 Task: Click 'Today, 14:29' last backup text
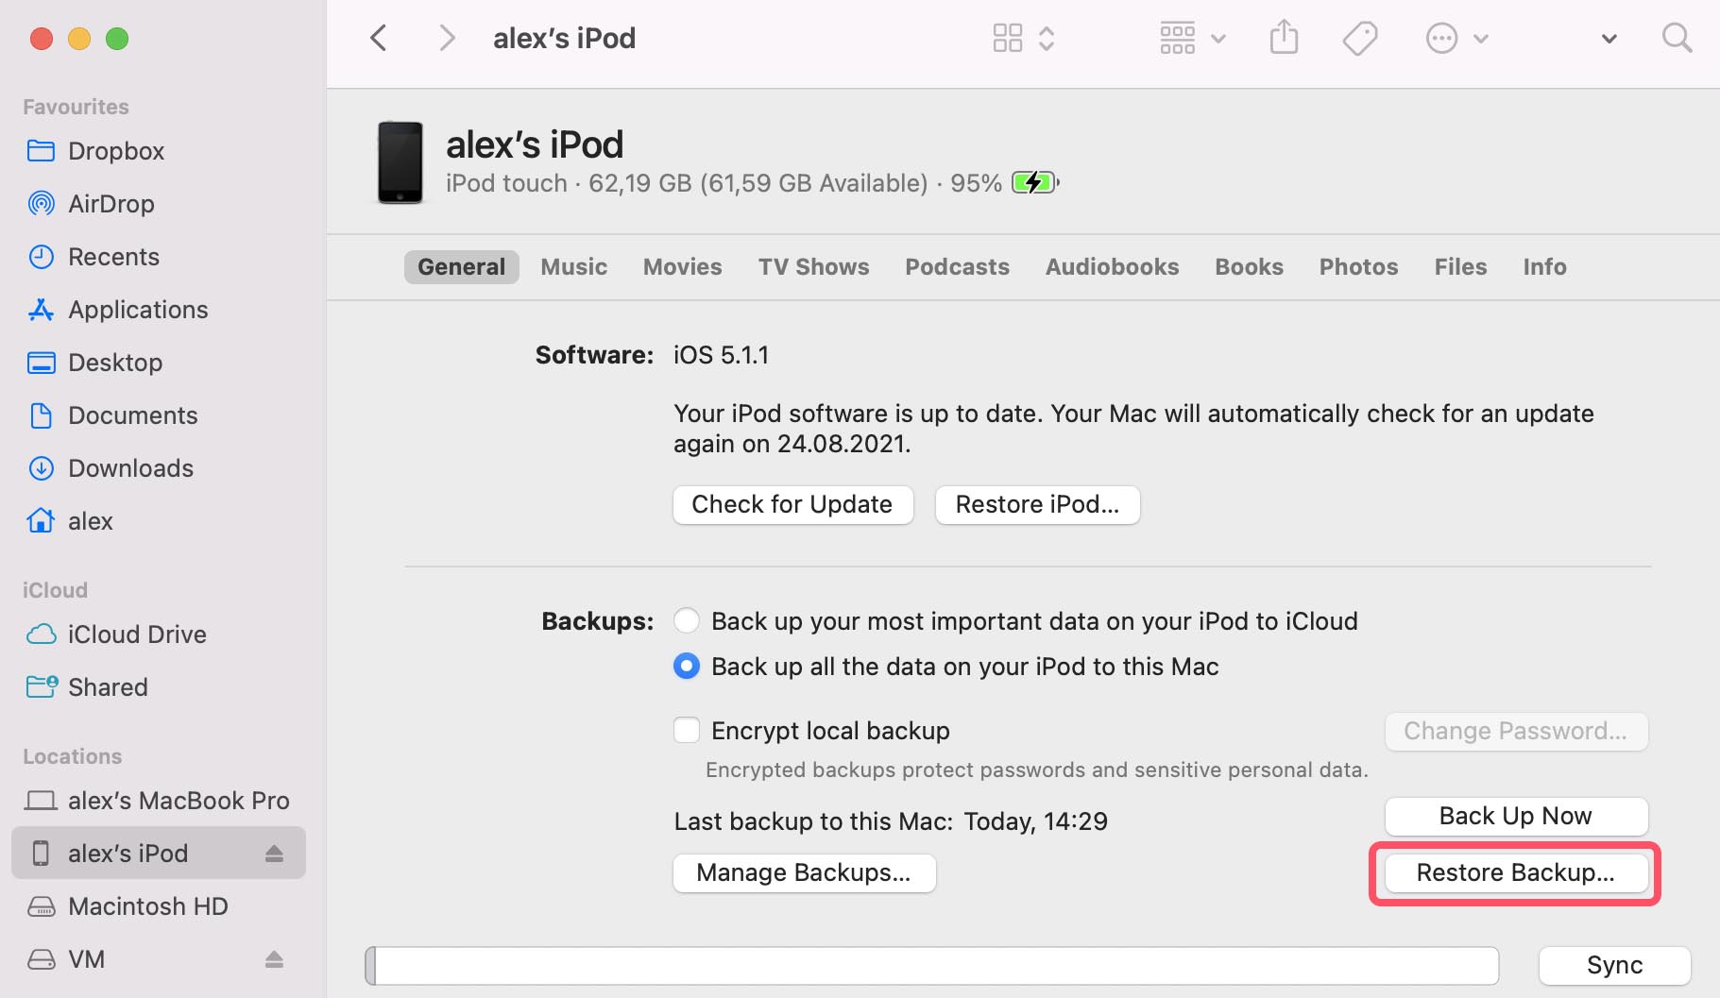pos(1036,821)
